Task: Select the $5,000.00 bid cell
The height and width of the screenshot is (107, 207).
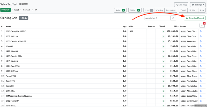Action: 173,86
